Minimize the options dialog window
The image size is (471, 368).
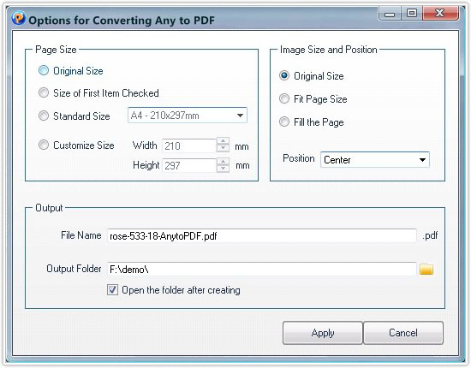click(x=390, y=14)
